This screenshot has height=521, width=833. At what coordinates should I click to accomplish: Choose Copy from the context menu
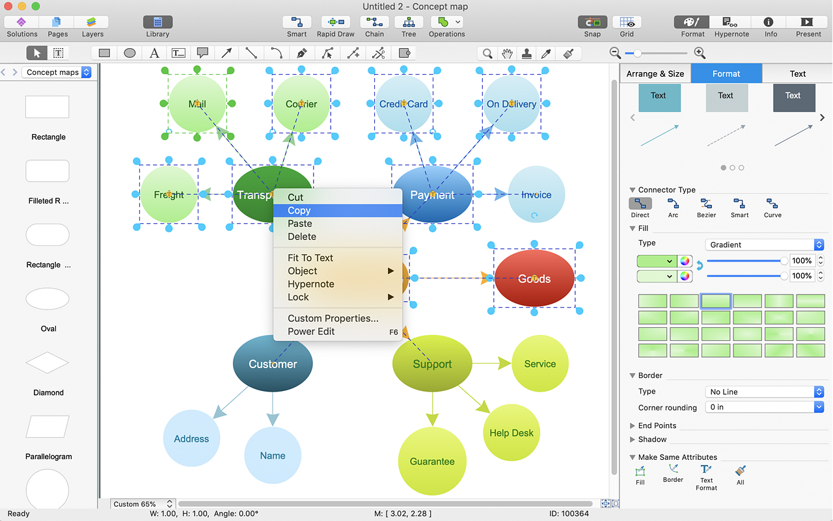coord(299,211)
